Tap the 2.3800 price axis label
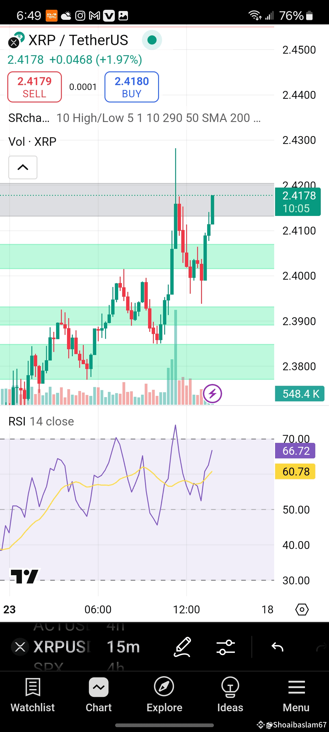The image size is (329, 732). (x=299, y=367)
